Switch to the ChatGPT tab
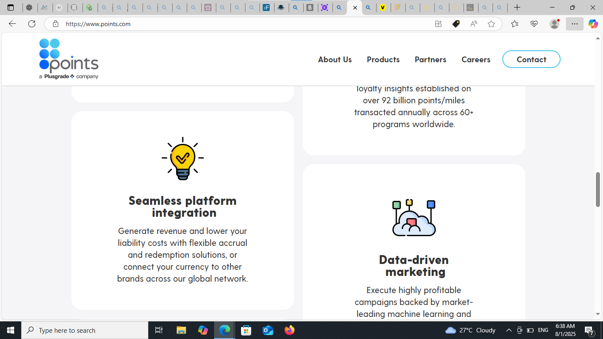603x339 pixels. (x=29, y=8)
